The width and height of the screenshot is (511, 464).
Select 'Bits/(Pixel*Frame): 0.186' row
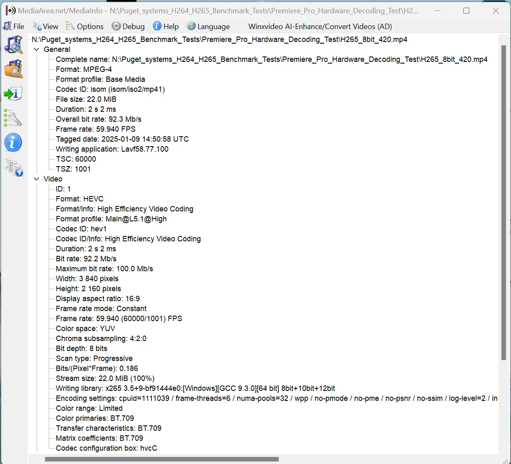[97, 368]
